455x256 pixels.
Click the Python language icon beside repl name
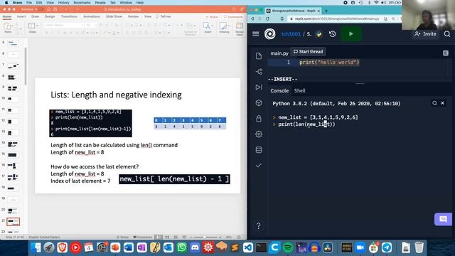tap(319, 34)
